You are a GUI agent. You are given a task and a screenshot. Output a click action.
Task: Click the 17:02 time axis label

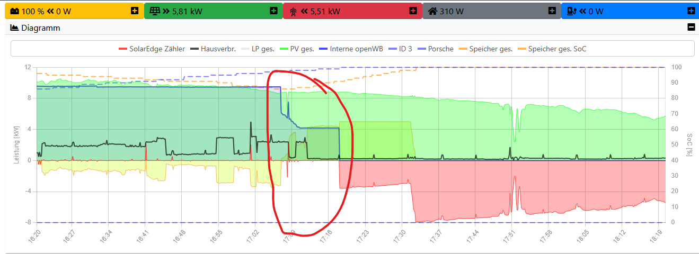tap(252, 236)
